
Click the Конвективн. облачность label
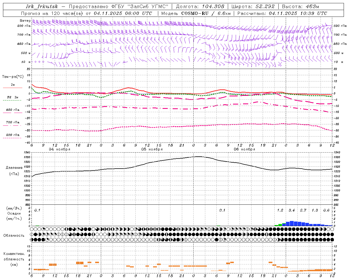14,257
